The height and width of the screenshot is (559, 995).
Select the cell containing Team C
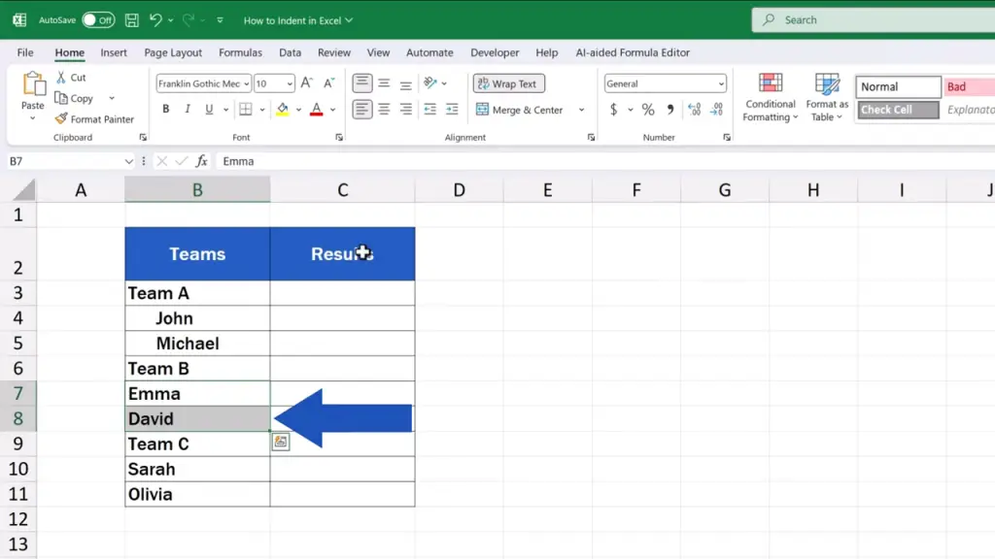point(197,444)
